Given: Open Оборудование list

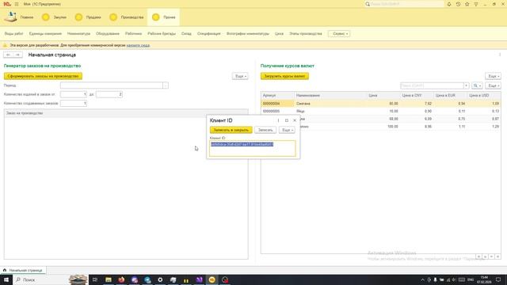Looking at the screenshot, I should [108, 33].
